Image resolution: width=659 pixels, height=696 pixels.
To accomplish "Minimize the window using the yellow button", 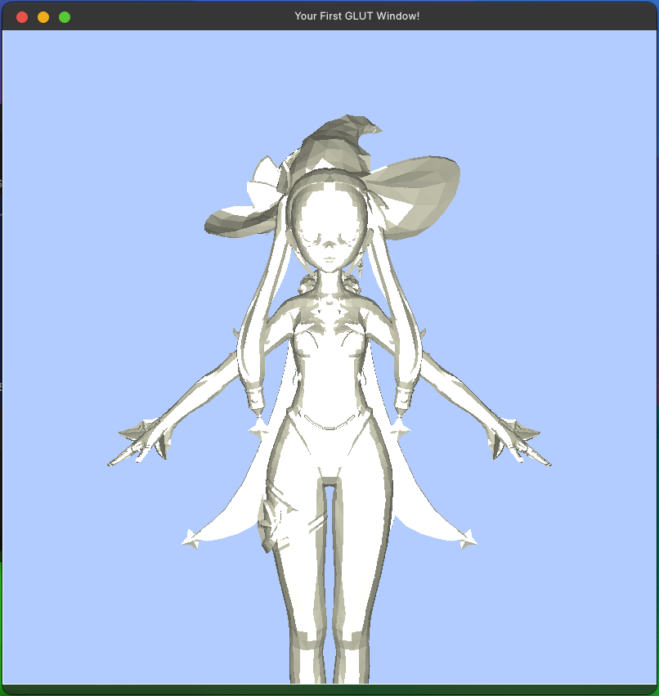I will [43, 17].
